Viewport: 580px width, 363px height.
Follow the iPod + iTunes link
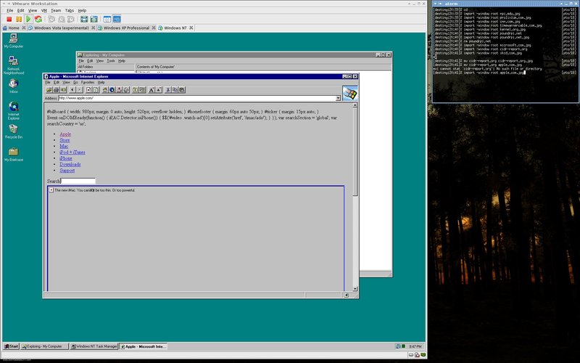(72, 152)
